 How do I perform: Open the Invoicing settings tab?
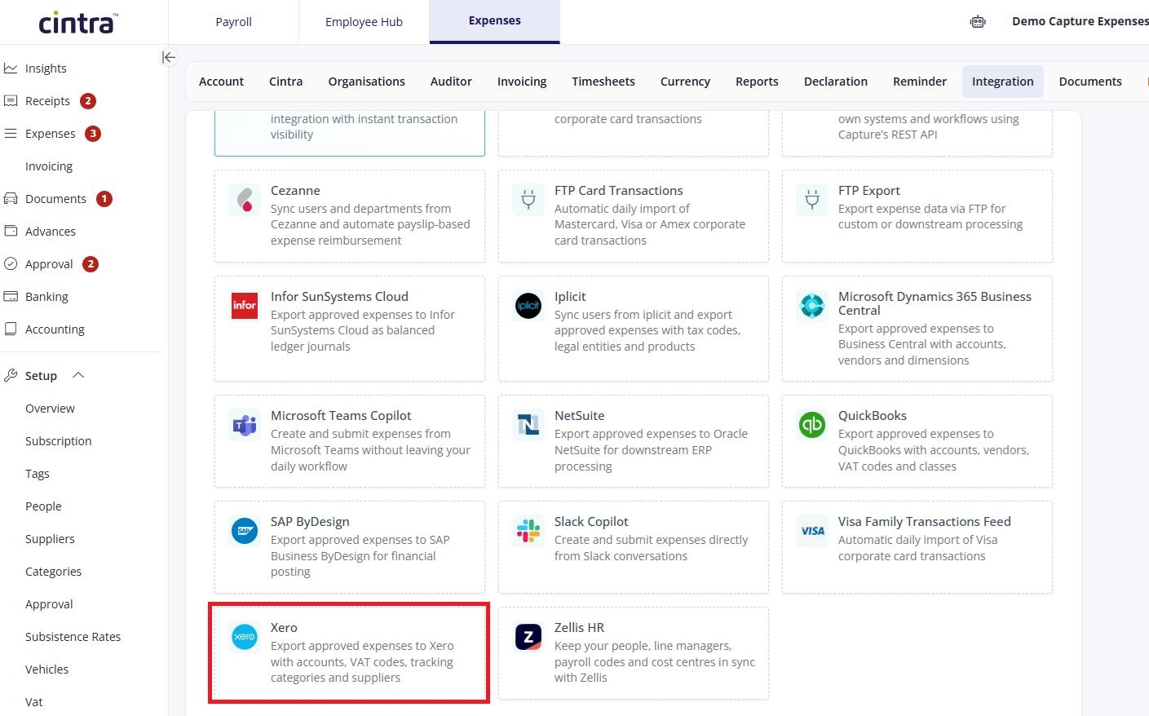pyautogui.click(x=522, y=82)
